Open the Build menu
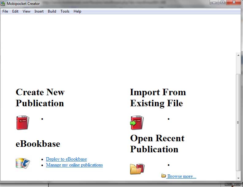The width and height of the screenshot is (243, 187). tap(52, 11)
